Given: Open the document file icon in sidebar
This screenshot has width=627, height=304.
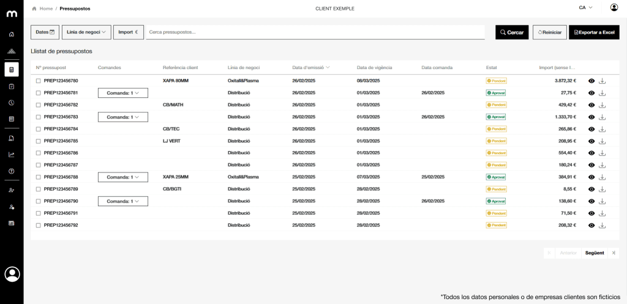Looking at the screenshot, I should pyautogui.click(x=12, y=138).
